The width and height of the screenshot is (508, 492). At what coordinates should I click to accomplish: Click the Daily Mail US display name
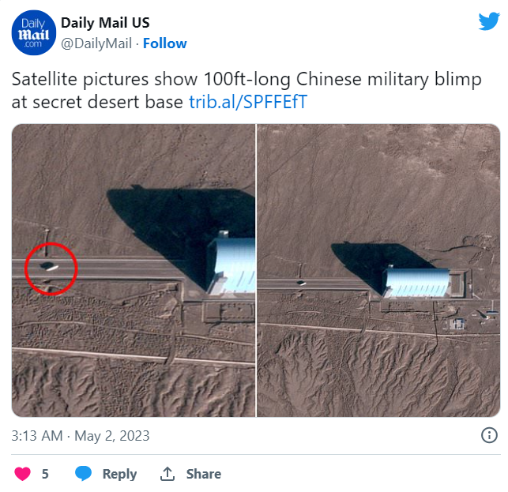(x=105, y=23)
